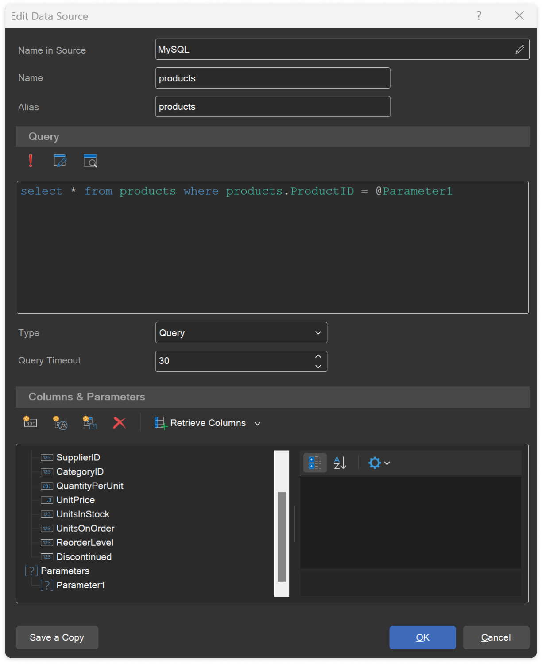Sort properties alphabetically with A-Z icon
This screenshot has width=542, height=664.
[340, 463]
